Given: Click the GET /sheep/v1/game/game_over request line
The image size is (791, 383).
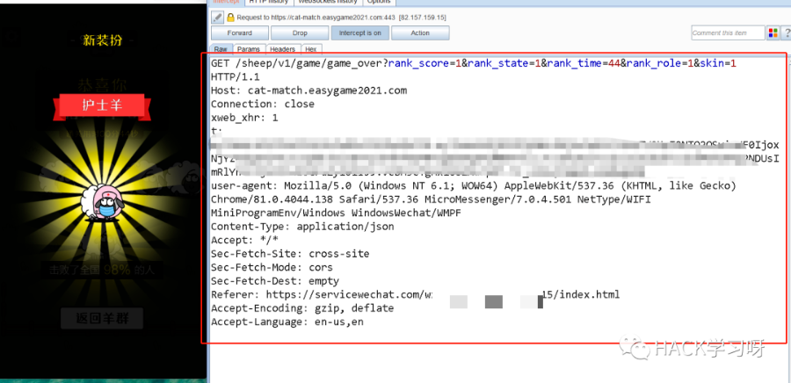Looking at the screenshot, I should pos(475,64).
